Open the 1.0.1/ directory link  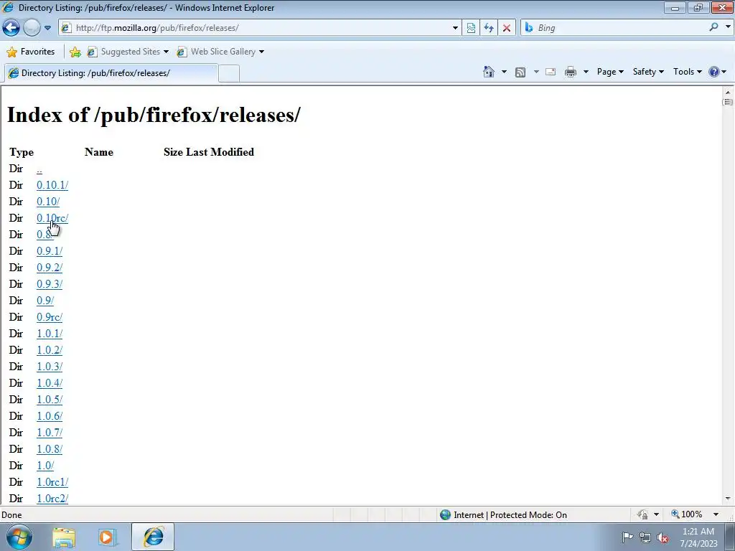pyautogui.click(x=50, y=334)
